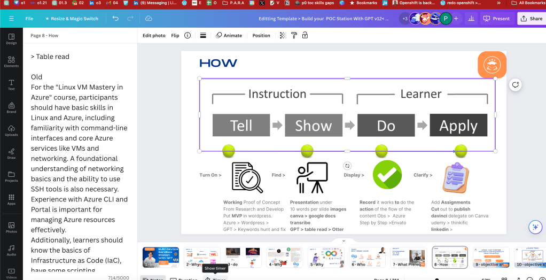Screen dimensions: 546x280
Task: Select the Draw tool in sidebar
Action: tap(11, 153)
